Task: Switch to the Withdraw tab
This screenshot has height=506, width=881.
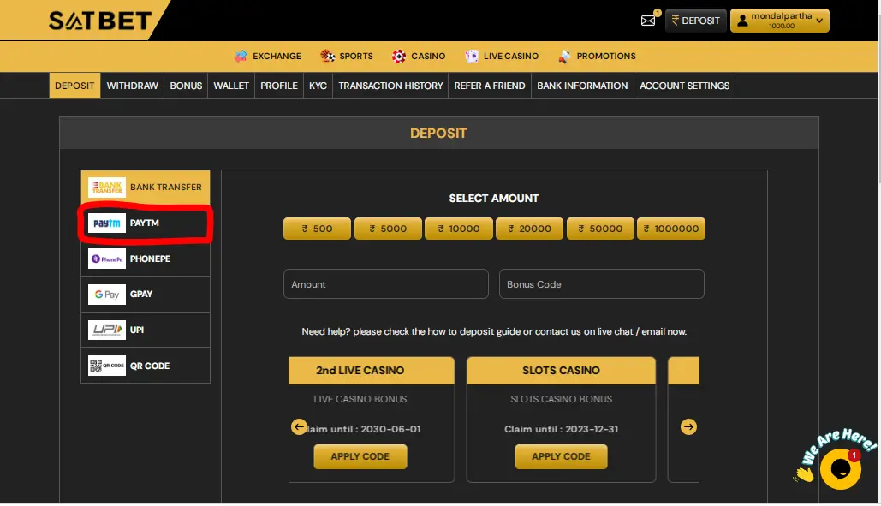Action: (132, 86)
